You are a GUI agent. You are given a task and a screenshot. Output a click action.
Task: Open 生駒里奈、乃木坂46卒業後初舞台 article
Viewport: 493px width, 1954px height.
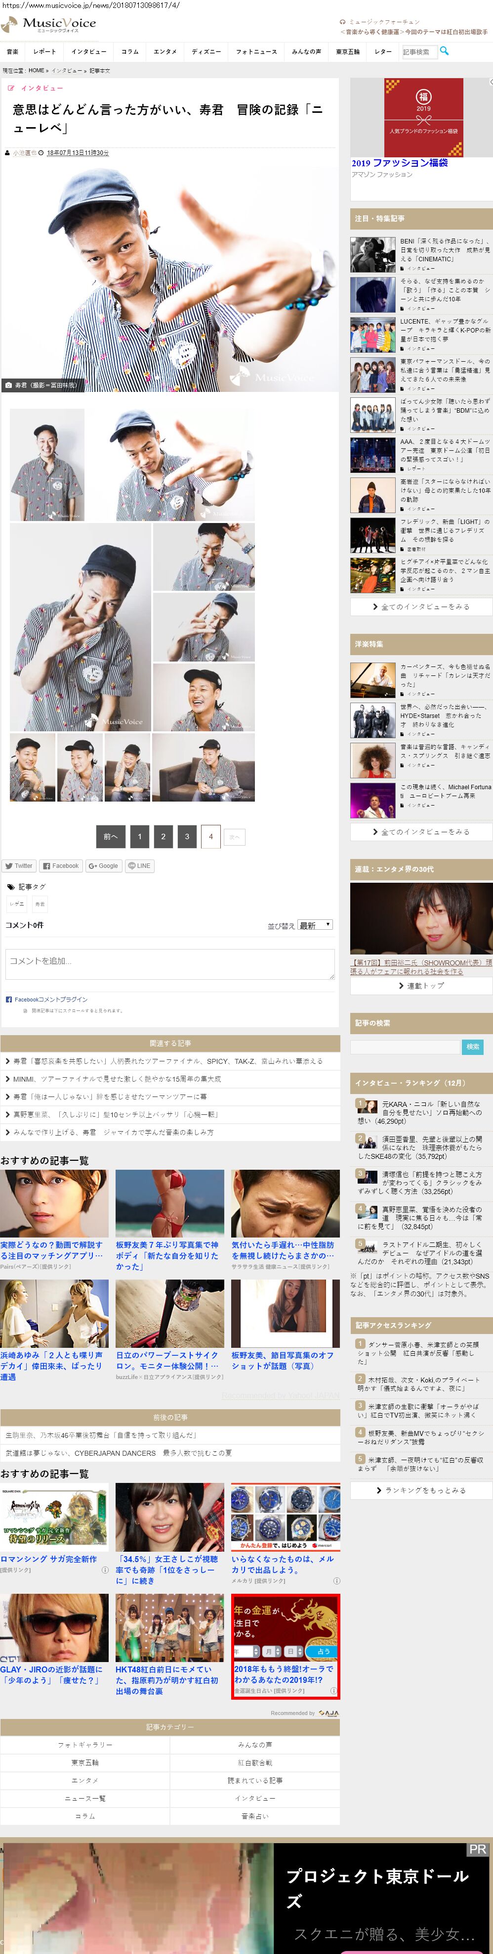tap(101, 1435)
